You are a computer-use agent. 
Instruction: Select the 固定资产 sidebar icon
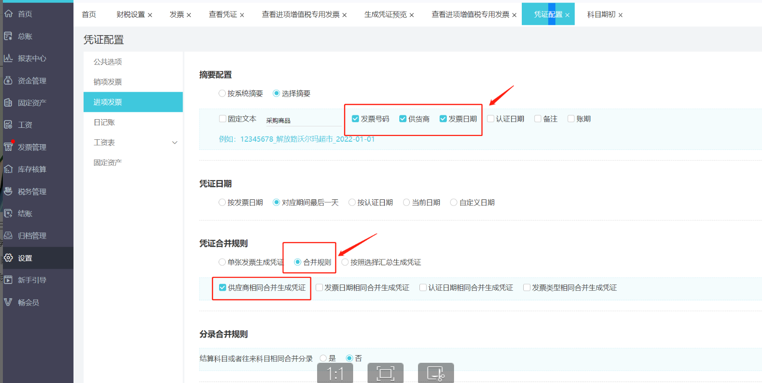pos(8,102)
